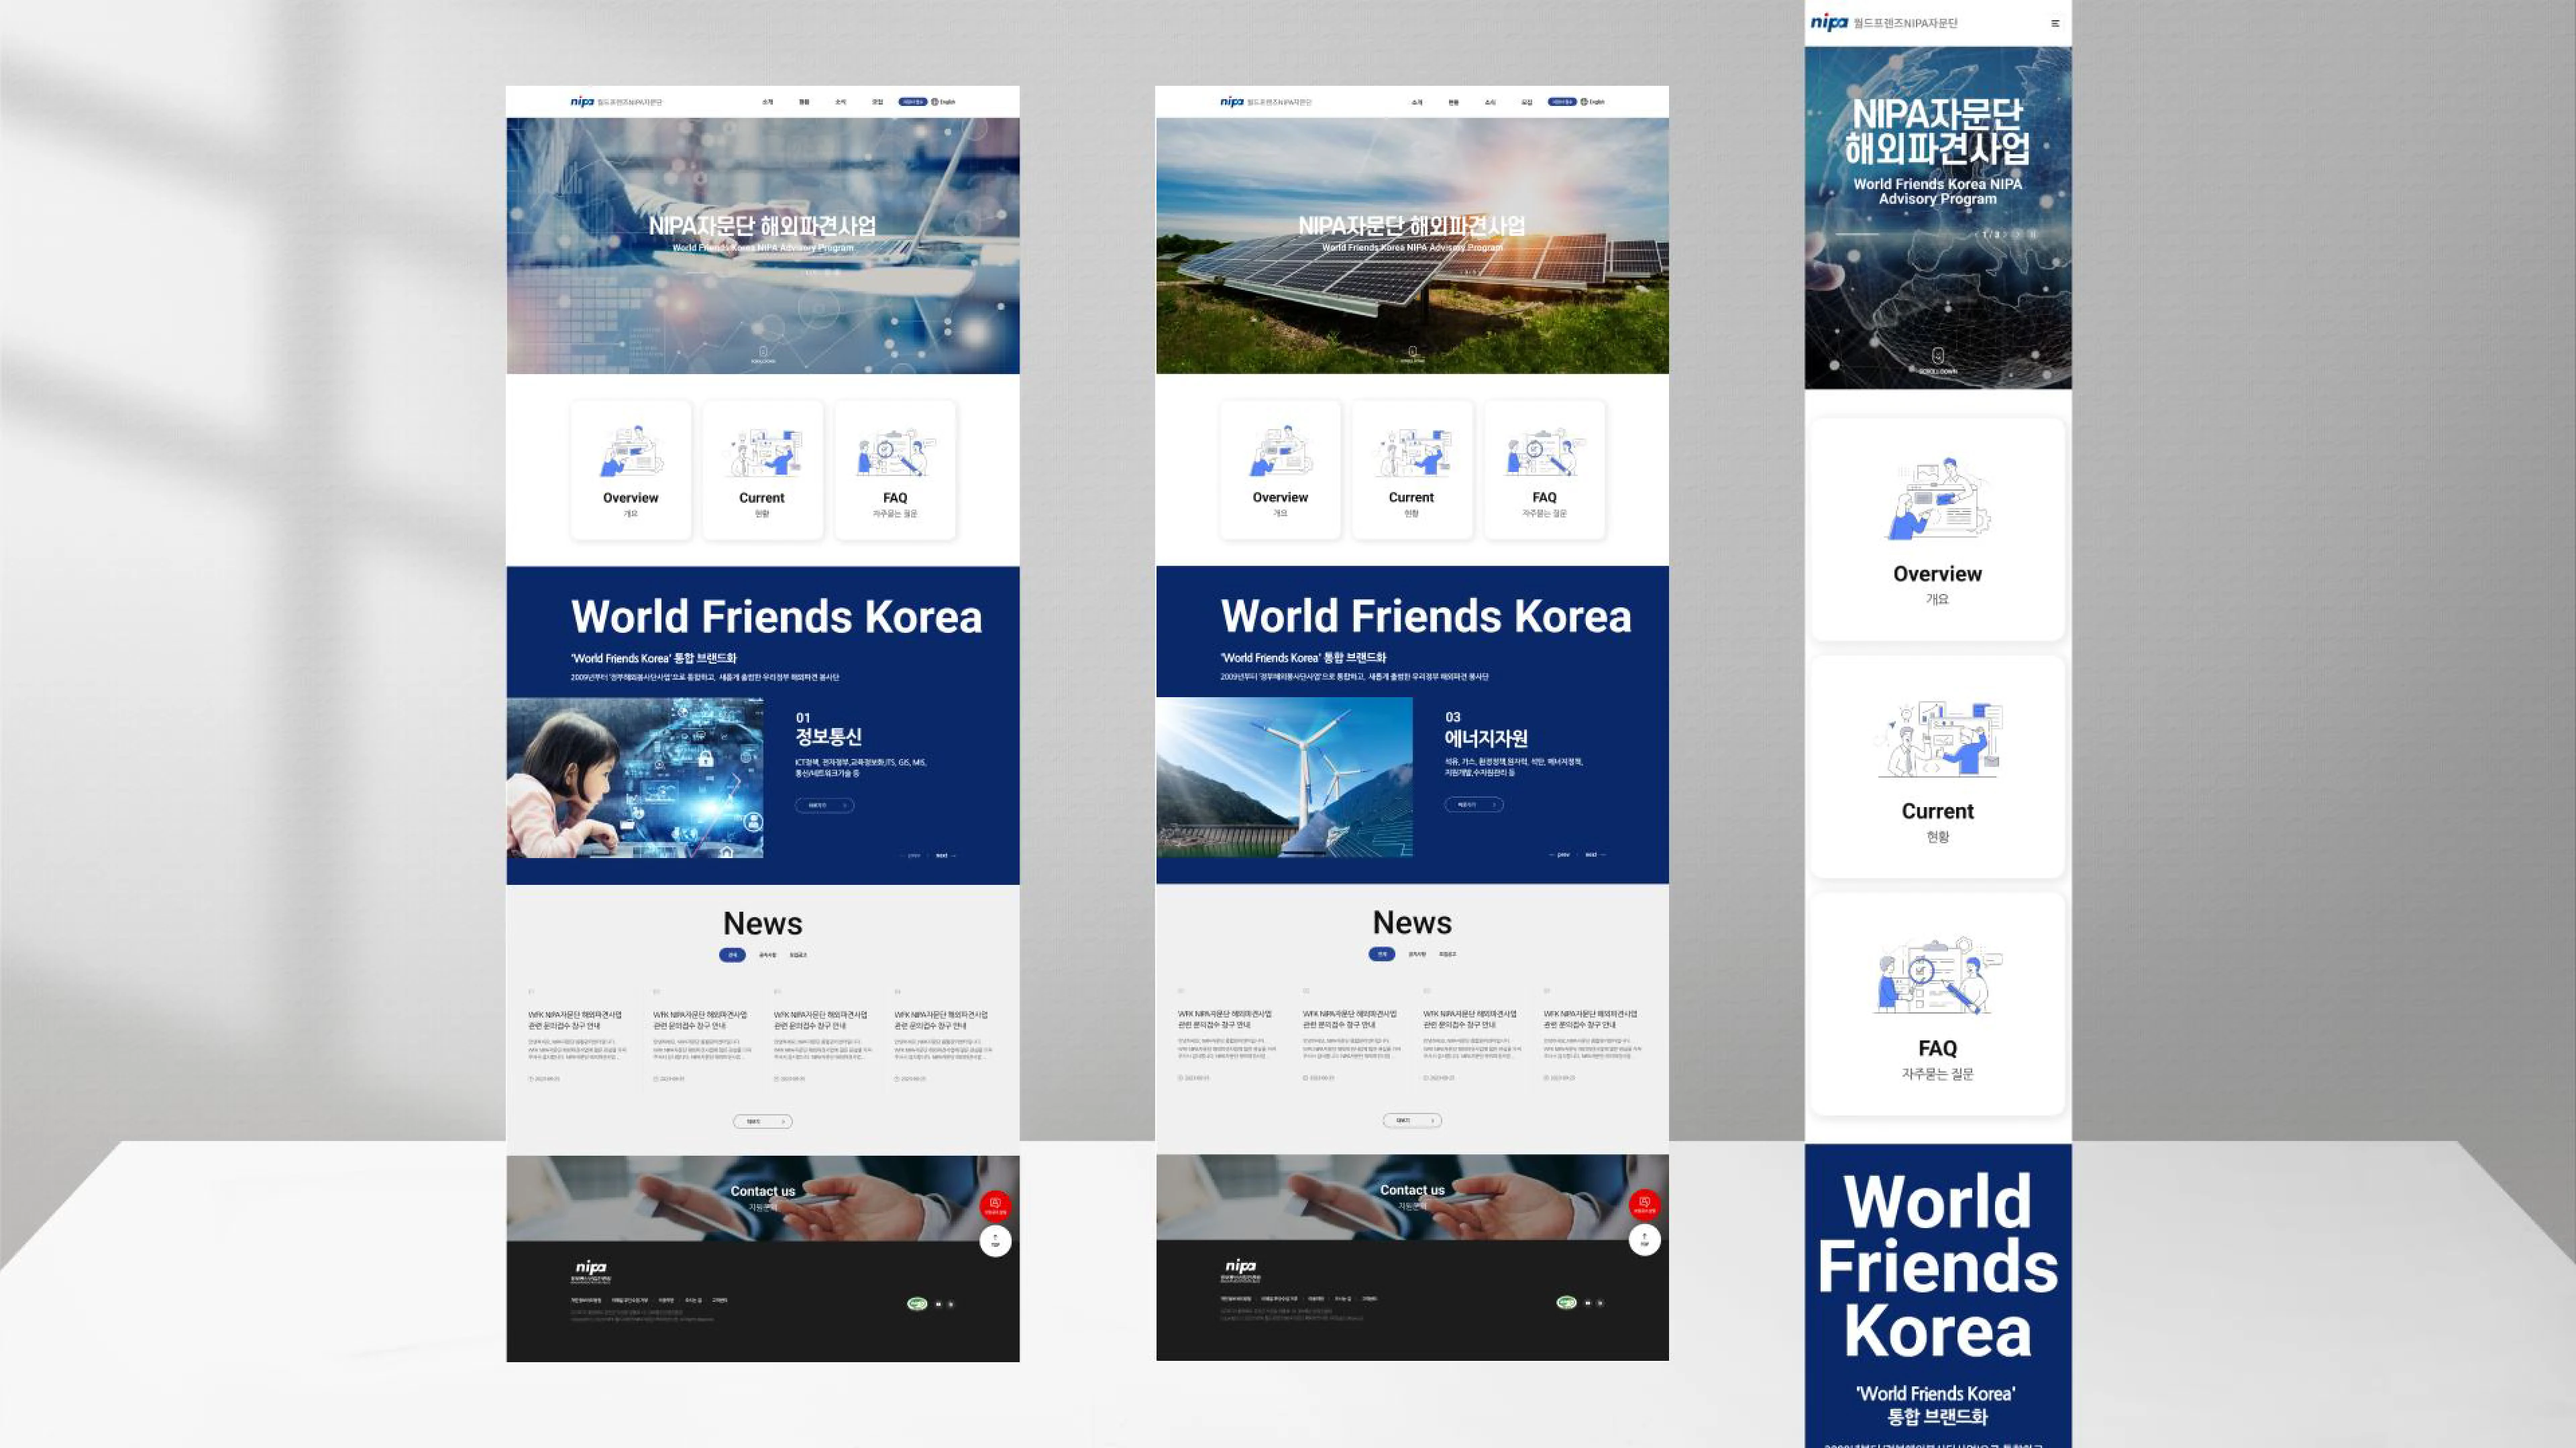Click the Contact us banner on the solar-panel page
Viewport: 2576px width, 1448px height.
tap(1412, 1197)
